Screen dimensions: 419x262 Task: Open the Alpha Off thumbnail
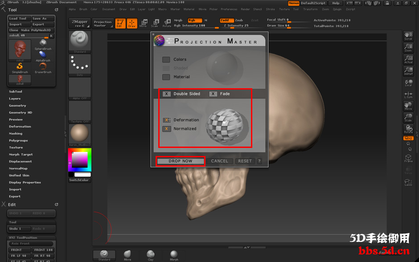80,88
